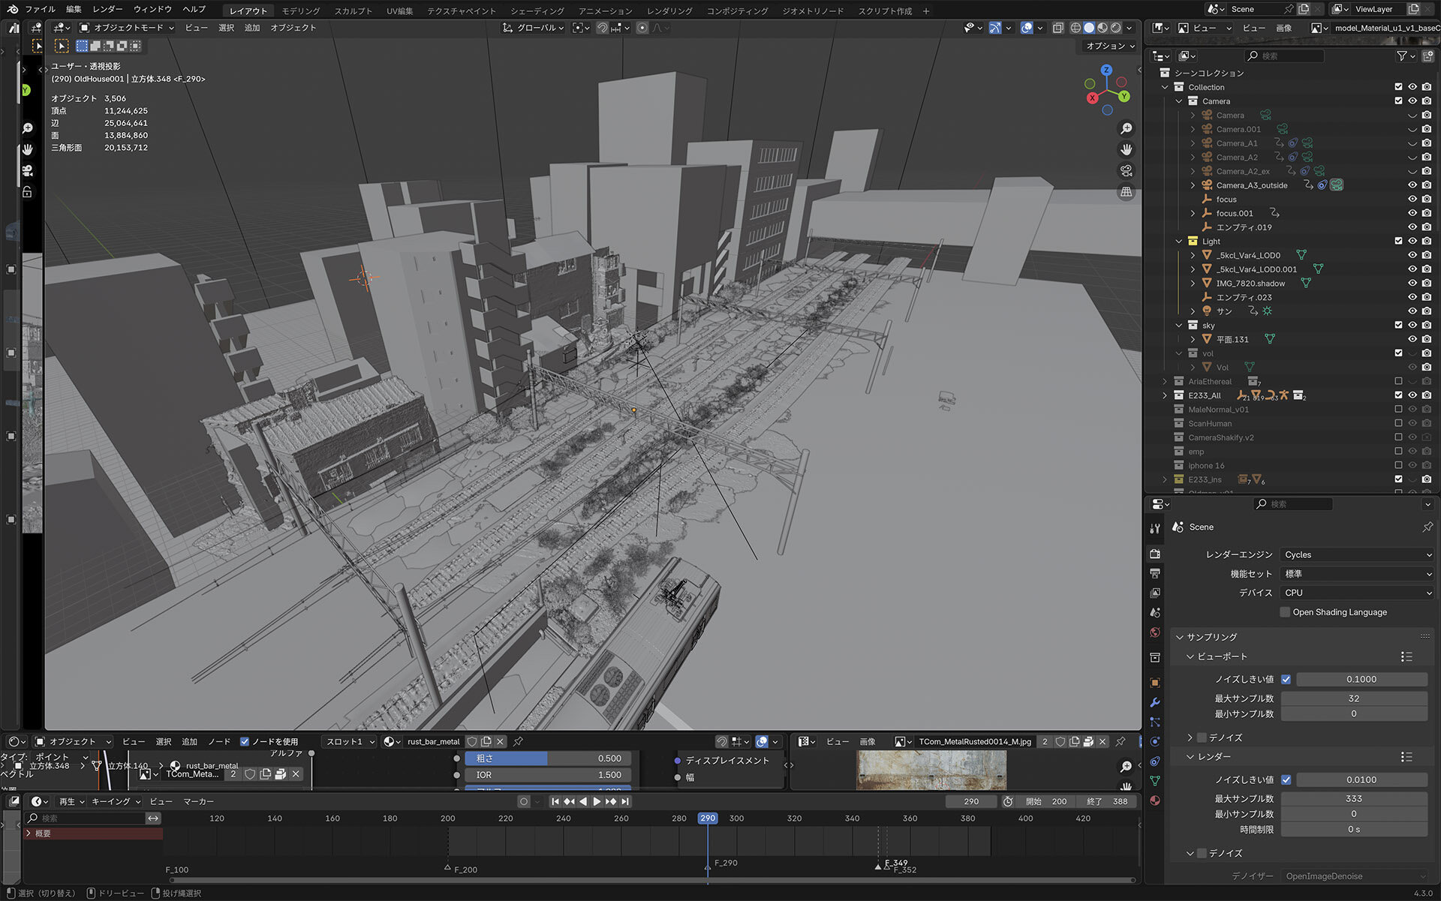The height and width of the screenshot is (901, 1441).
Task: Open the device CPU dropdown
Action: click(1357, 593)
